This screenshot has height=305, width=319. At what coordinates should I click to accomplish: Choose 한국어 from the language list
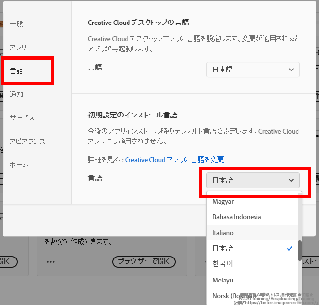click(223, 264)
